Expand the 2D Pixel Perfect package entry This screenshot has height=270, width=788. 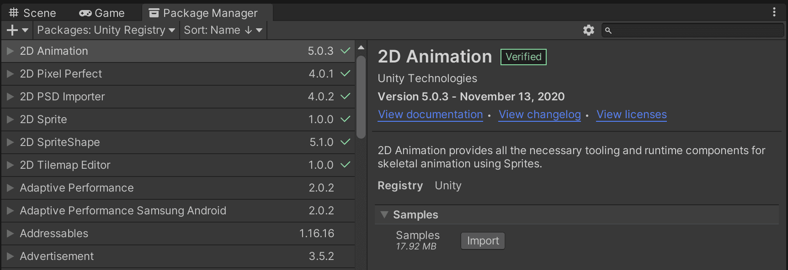pos(10,74)
